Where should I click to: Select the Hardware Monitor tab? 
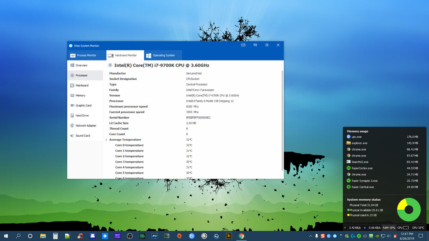pyautogui.click(x=125, y=55)
